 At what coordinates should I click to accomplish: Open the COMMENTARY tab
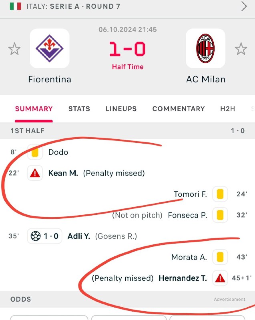[179, 109]
